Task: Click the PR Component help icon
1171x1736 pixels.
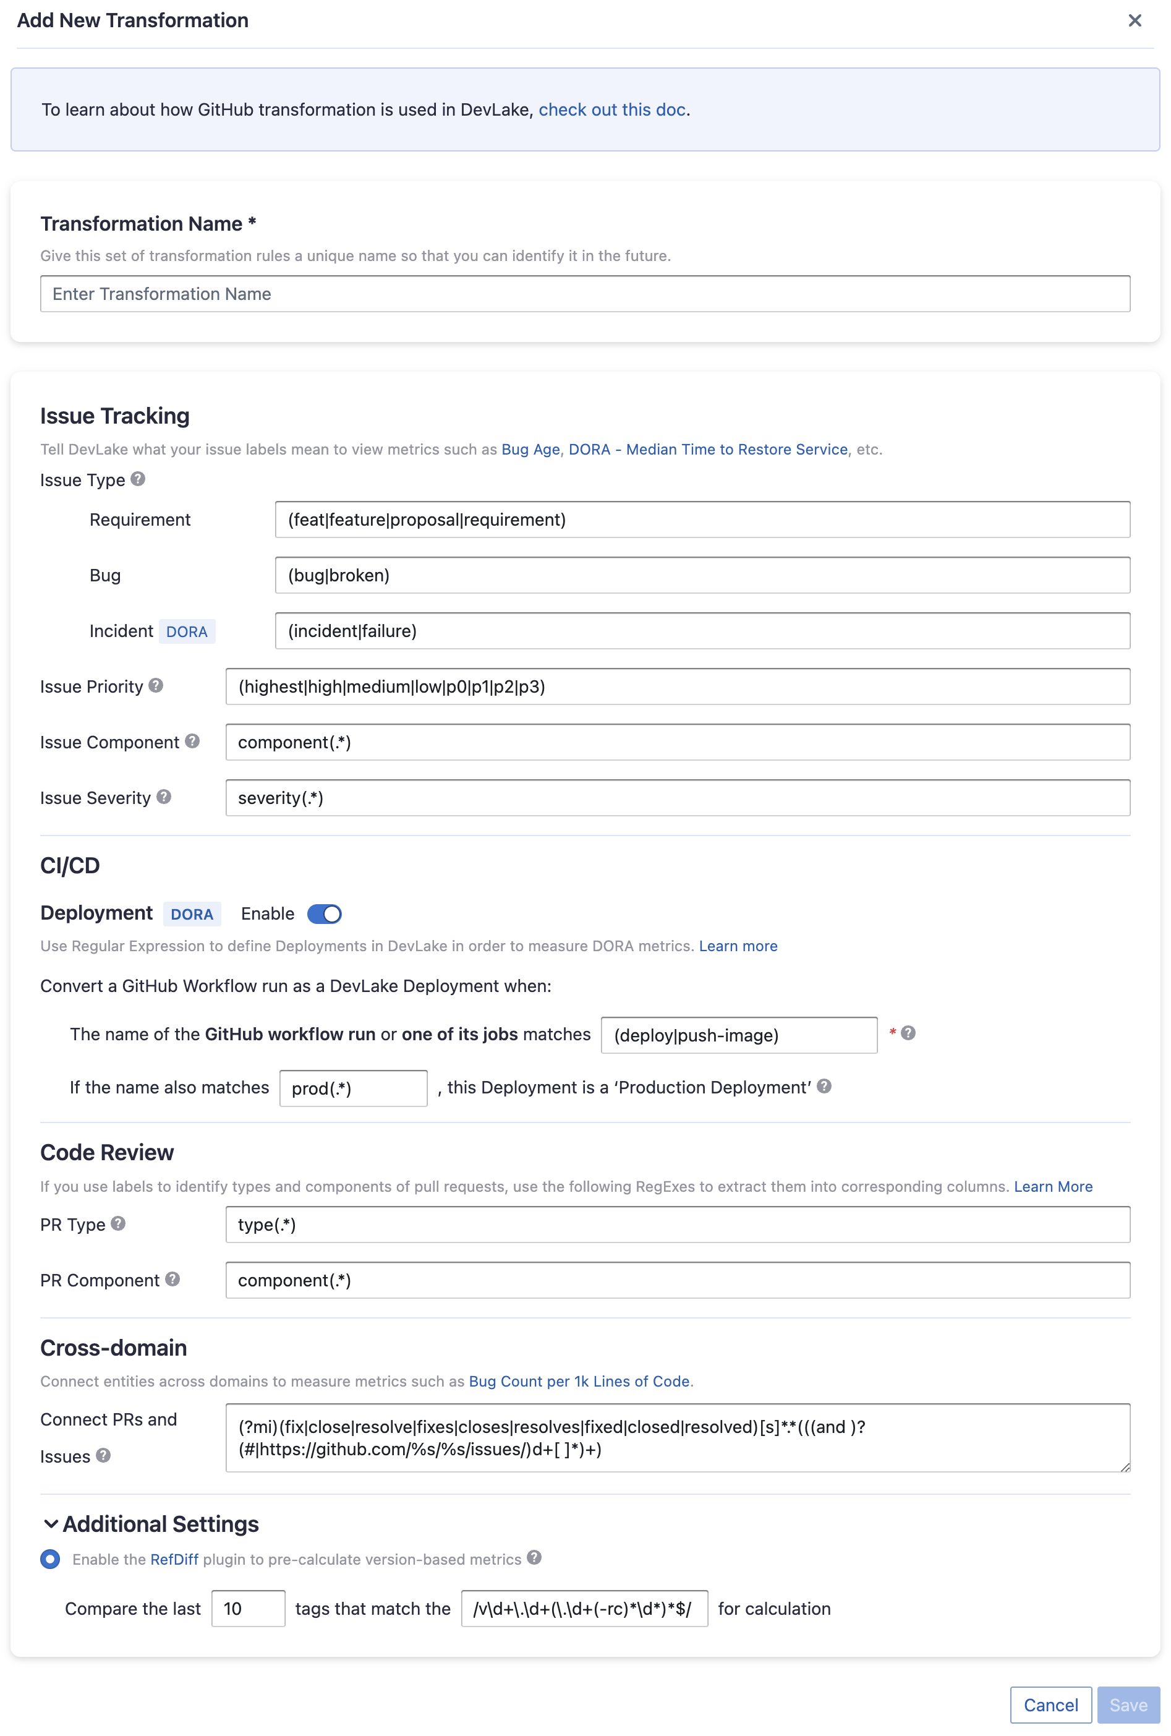Action: (172, 1280)
